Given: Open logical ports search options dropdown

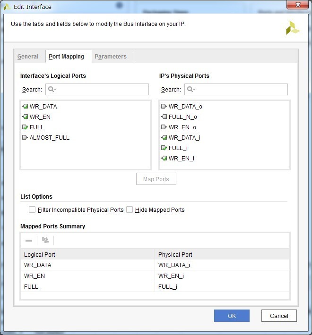Looking at the screenshot, I should coord(52,89).
